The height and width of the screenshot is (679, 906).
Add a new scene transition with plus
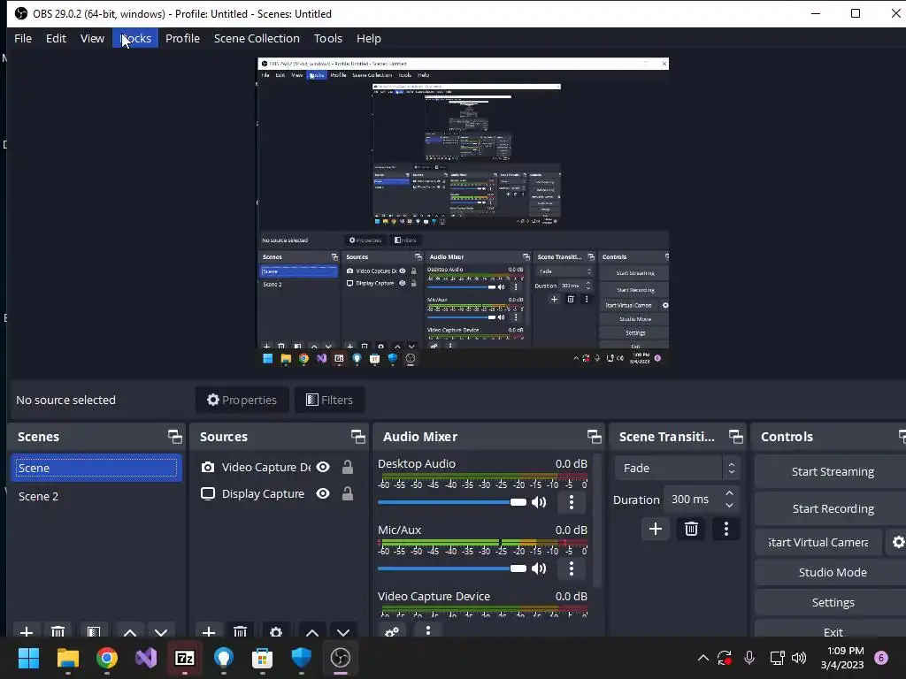[656, 529]
